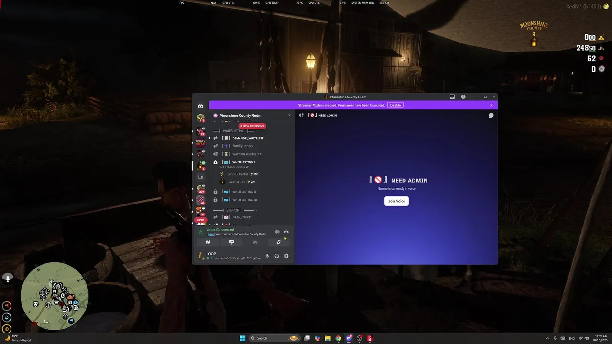Open the soundboard icon
Viewport: 612px width, 344px height.
(279, 242)
